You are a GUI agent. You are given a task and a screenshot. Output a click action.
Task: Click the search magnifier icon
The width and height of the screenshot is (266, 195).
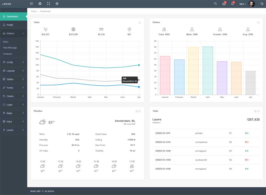point(215,4)
